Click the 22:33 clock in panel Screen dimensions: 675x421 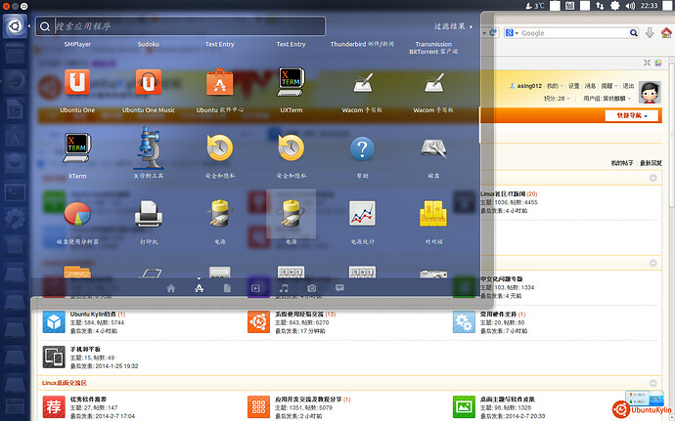[649, 6]
